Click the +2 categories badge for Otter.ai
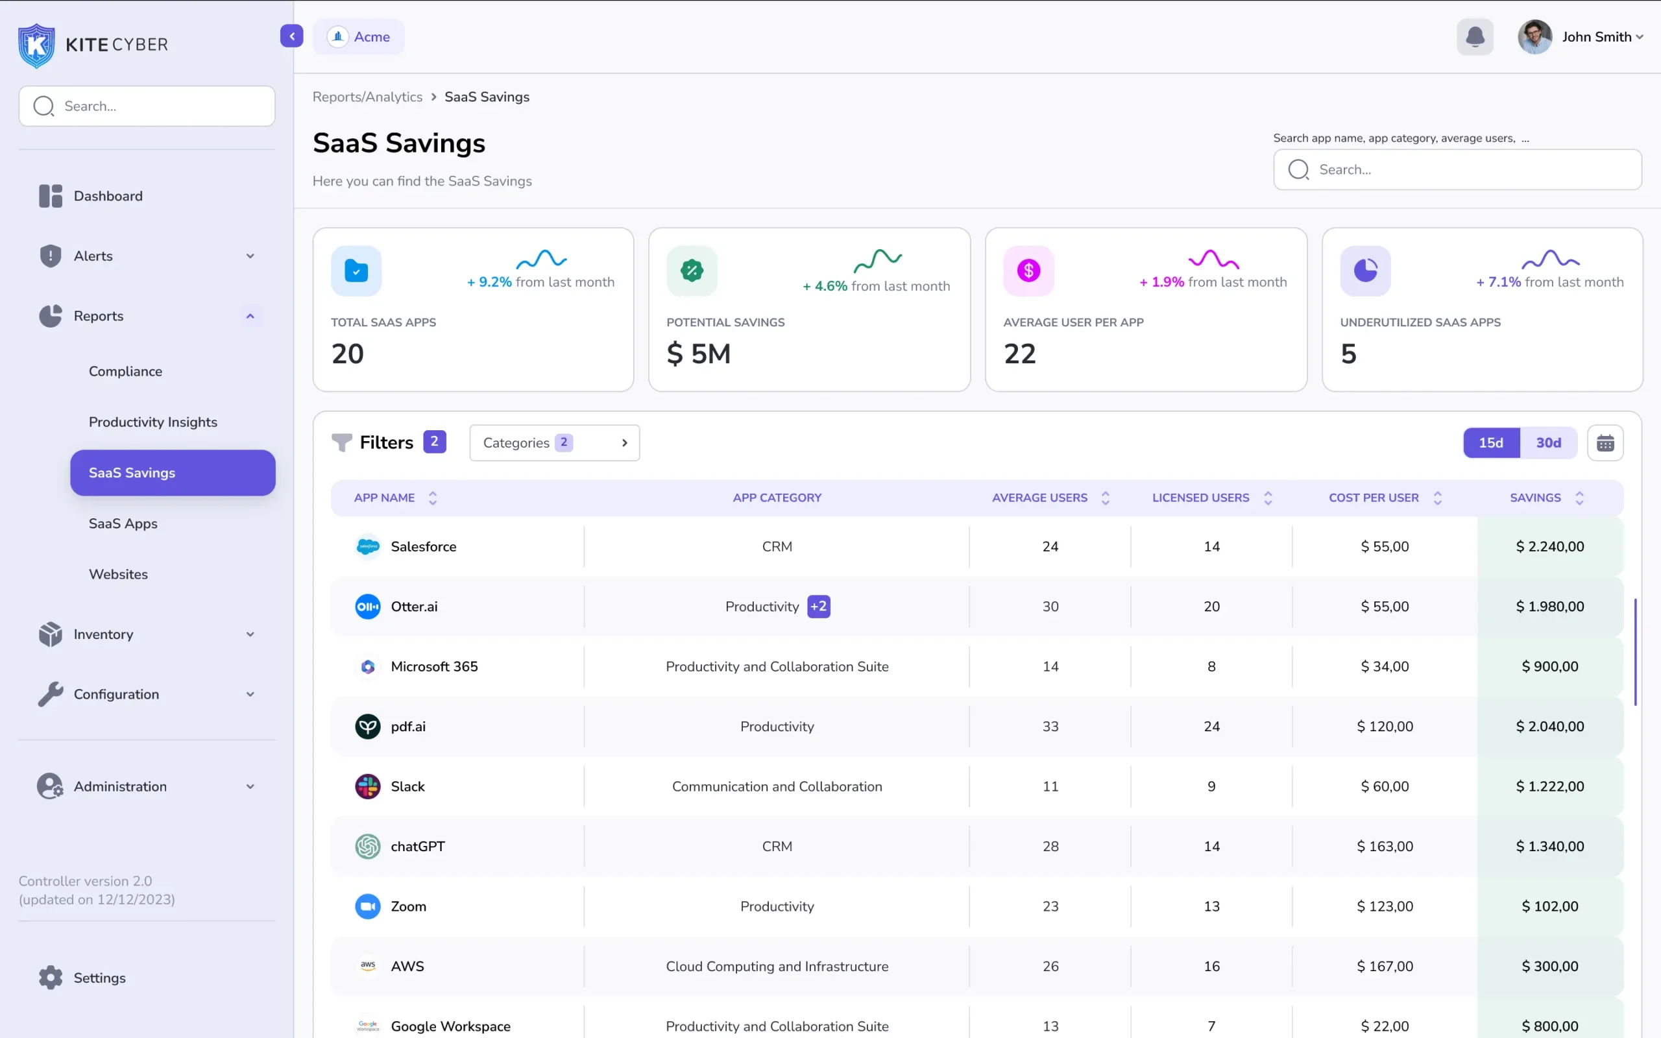The height and width of the screenshot is (1038, 1661). click(x=818, y=606)
